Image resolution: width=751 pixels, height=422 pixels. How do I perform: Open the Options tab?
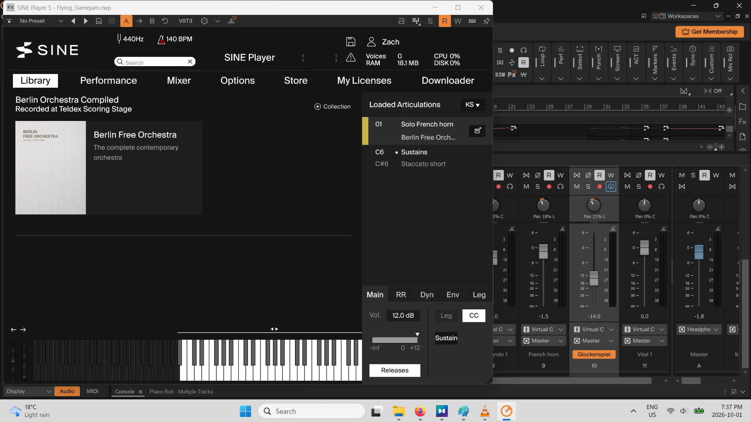[x=237, y=81]
